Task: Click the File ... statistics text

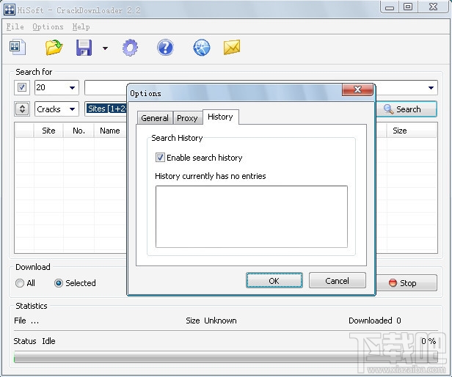Action: (26, 321)
